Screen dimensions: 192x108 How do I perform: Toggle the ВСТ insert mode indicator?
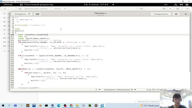point(184,90)
